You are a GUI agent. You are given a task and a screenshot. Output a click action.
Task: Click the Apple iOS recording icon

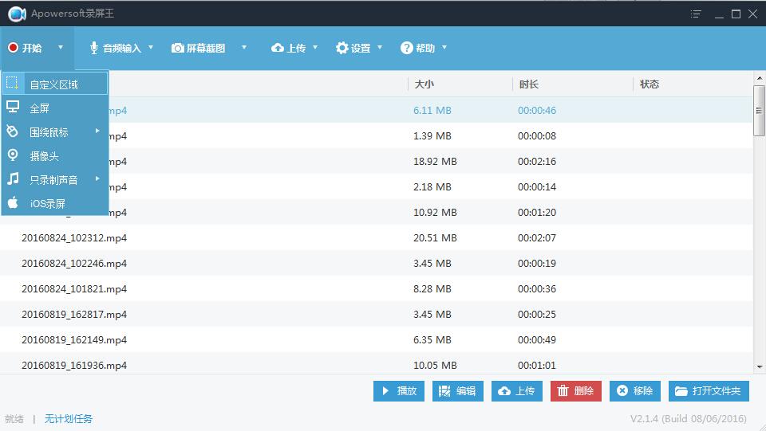(13, 202)
